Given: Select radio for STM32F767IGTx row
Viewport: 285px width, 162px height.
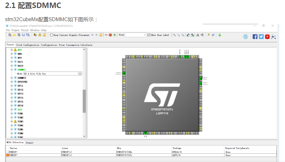Looking at the screenshot, I should coord(7,155).
